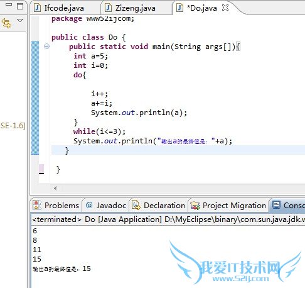Click the SE-1.6] library label in left panel
Screen dimensions: 305x288
(13, 126)
